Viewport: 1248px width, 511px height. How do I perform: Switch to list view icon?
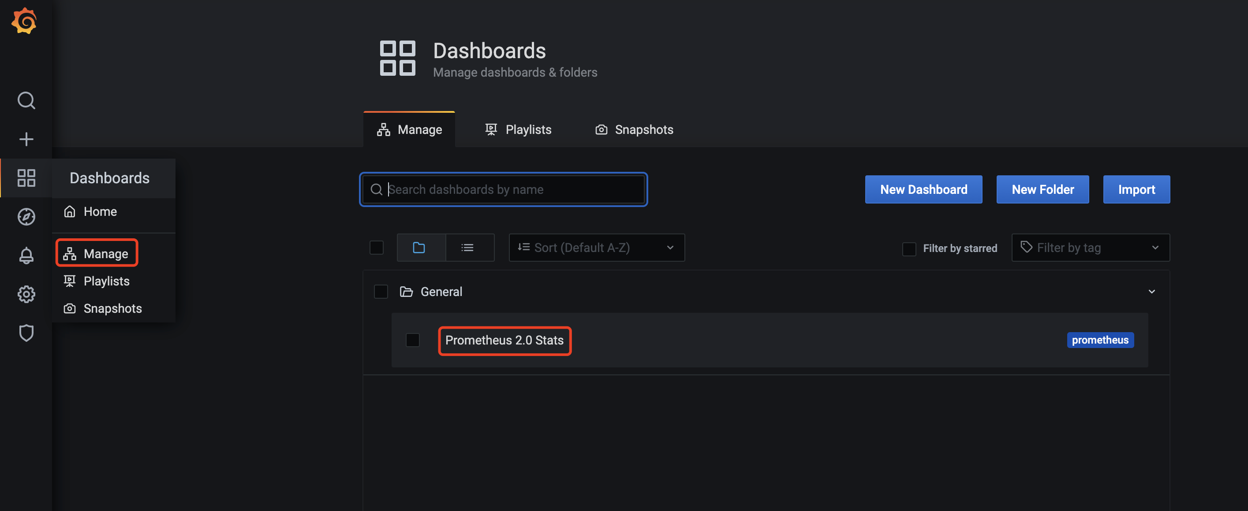468,248
